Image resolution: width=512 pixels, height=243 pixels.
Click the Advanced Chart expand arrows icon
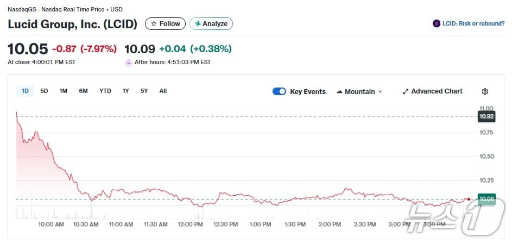(405, 91)
